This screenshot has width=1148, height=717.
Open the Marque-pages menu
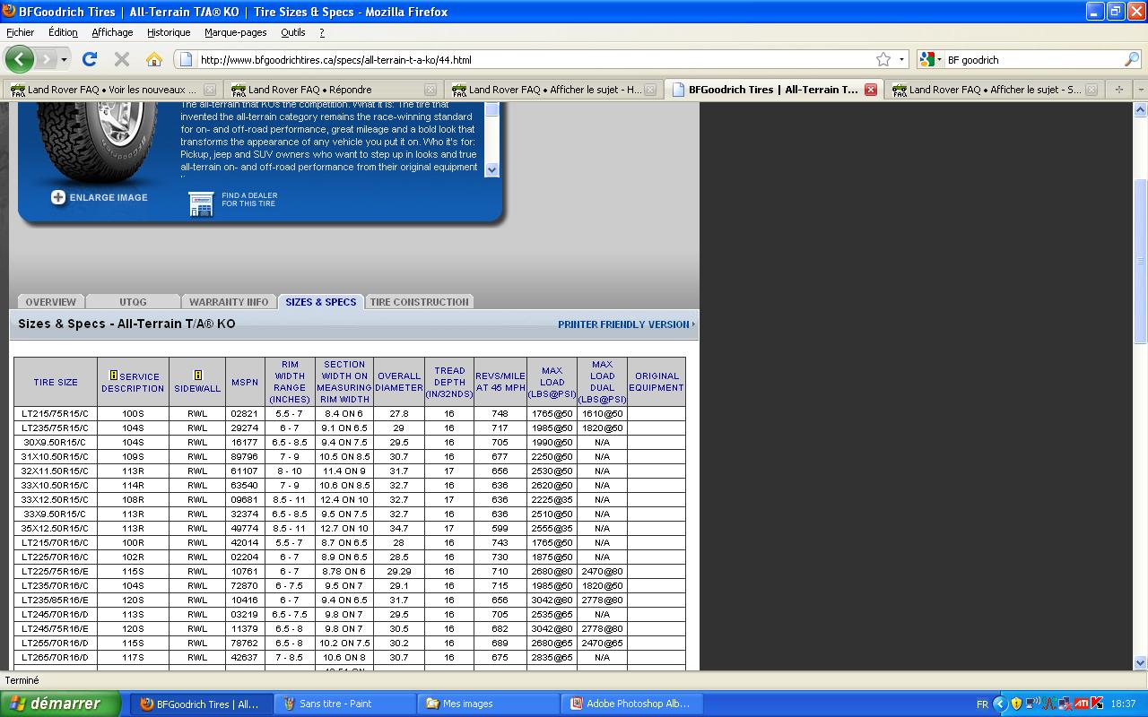pyautogui.click(x=235, y=32)
